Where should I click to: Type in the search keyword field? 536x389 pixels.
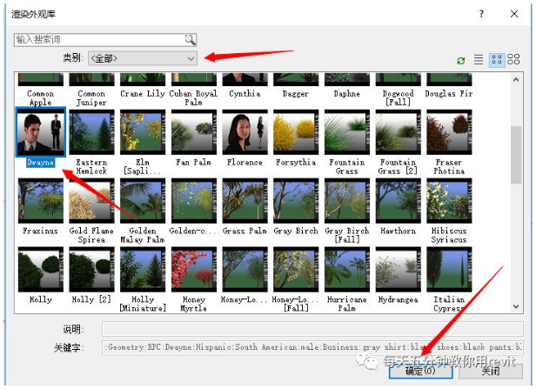(x=97, y=40)
